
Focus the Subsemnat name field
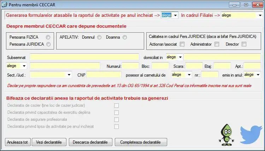click(x=84, y=57)
